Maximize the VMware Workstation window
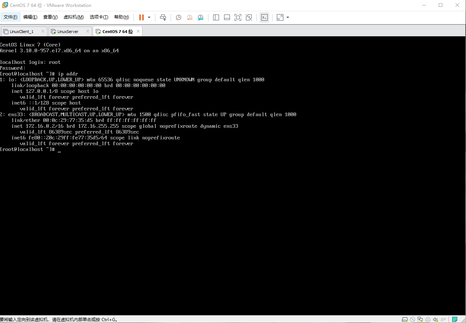Image resolution: width=466 pixels, height=323 pixels. 441,5
